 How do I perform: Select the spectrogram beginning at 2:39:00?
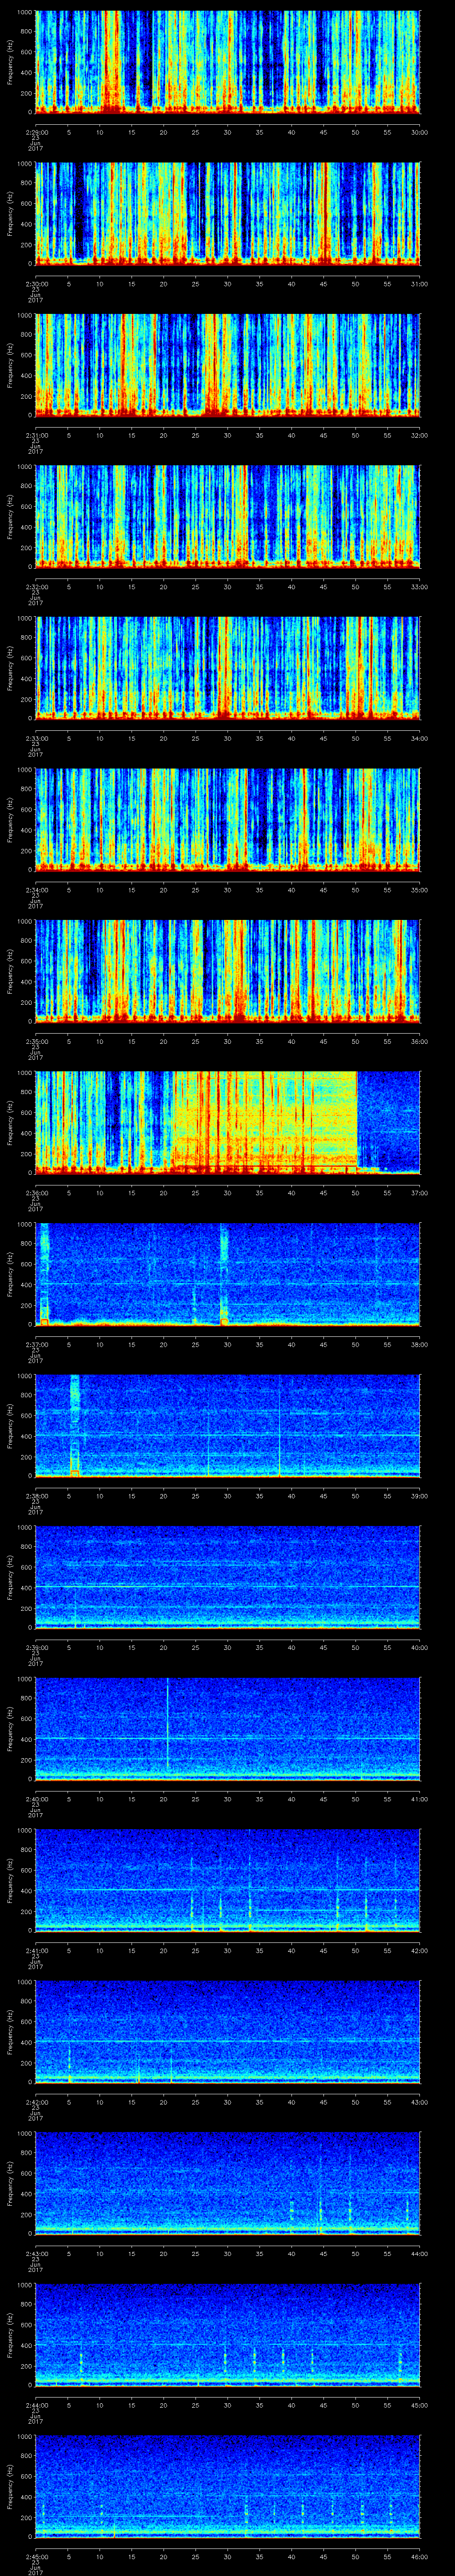pyautogui.click(x=228, y=1576)
